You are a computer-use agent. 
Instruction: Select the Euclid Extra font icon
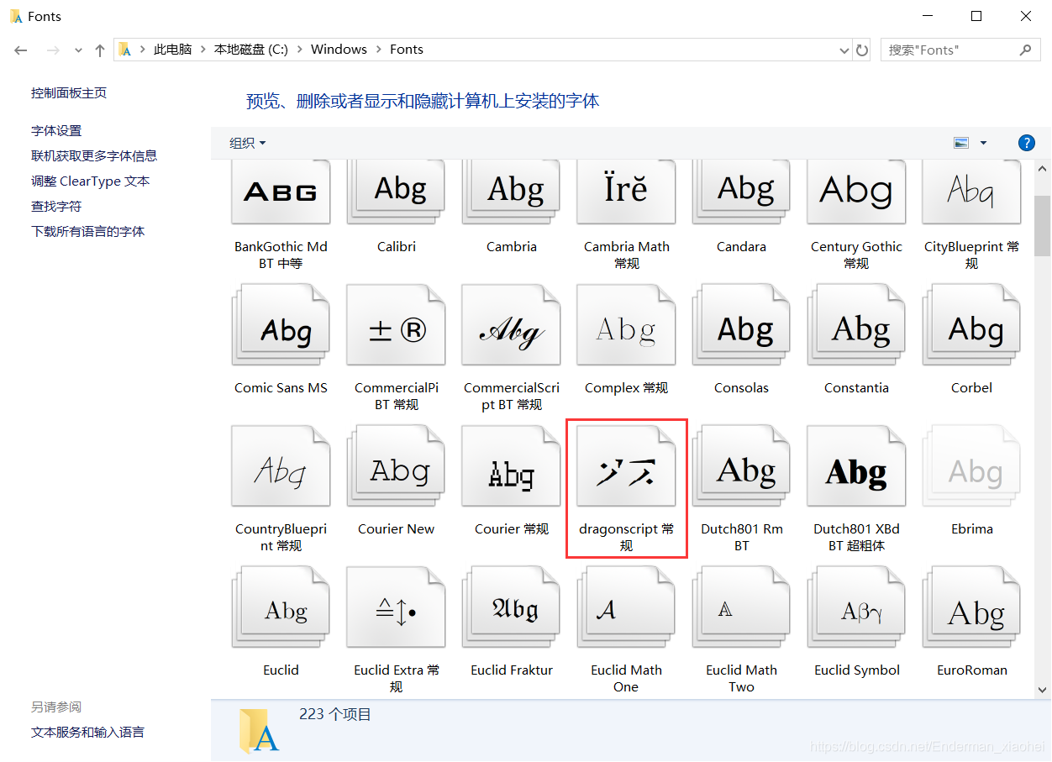(x=396, y=607)
